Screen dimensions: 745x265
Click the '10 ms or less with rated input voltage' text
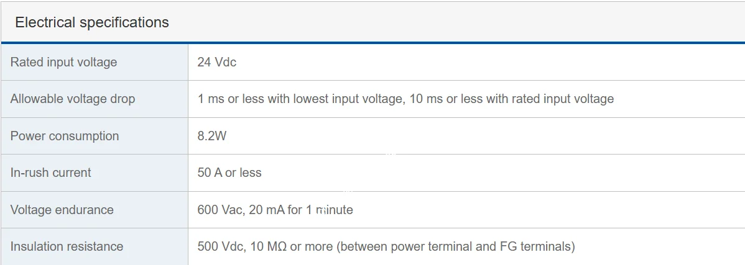(x=512, y=99)
